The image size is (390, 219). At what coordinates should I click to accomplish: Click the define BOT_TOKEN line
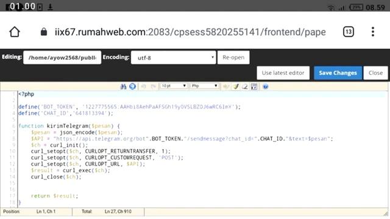coord(129,107)
